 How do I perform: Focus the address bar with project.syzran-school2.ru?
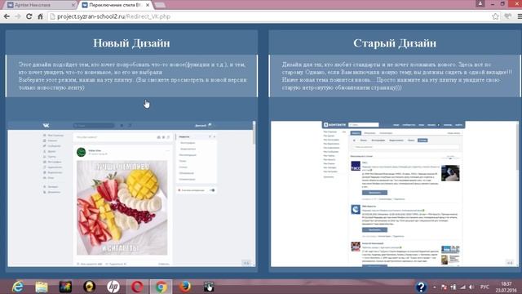(x=270, y=16)
